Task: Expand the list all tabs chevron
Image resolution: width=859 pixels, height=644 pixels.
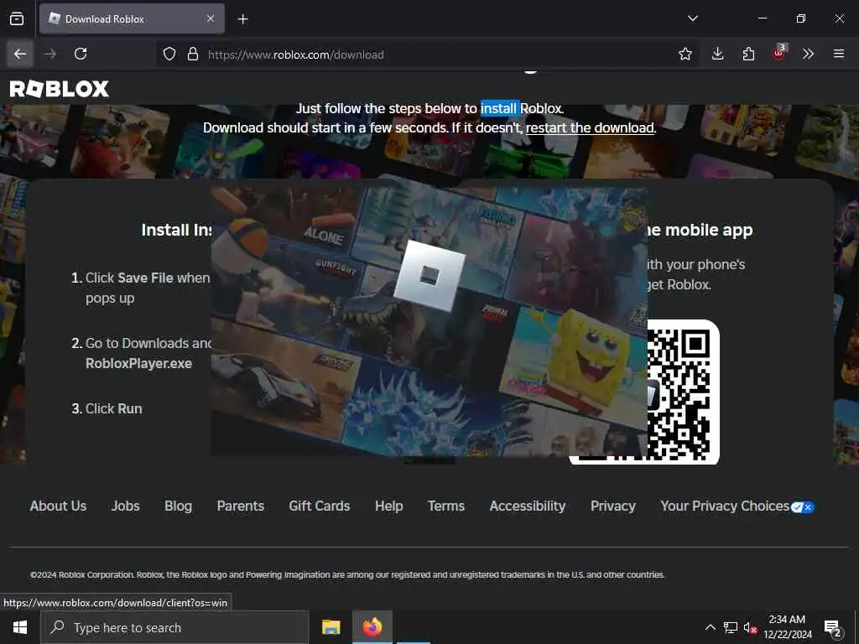Action: 692,18
